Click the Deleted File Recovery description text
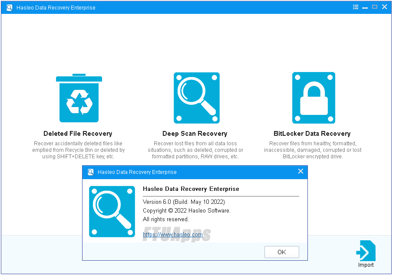Screen dimensions: 393x275 [x=78, y=150]
